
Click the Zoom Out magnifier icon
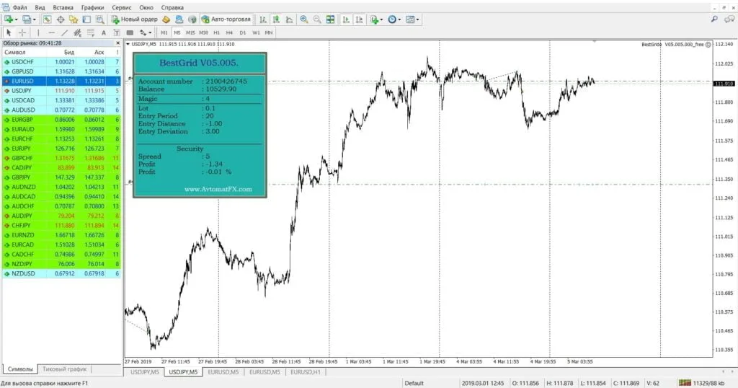click(316, 19)
